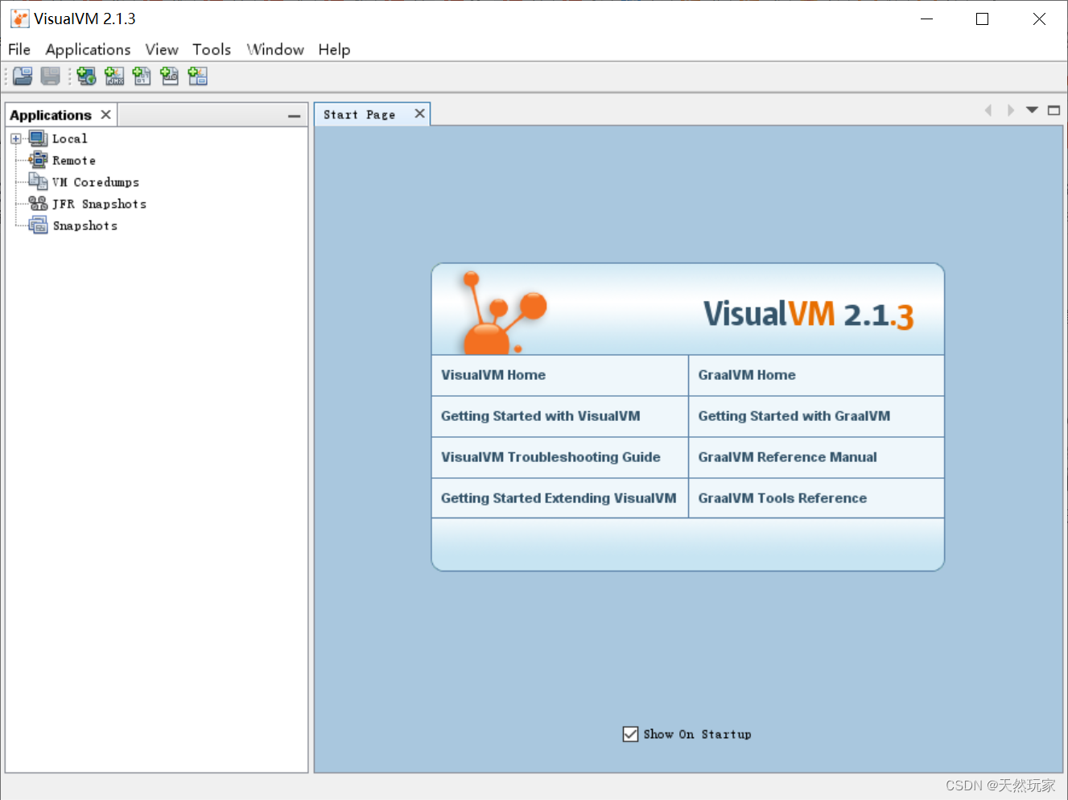
Task: Select the Snapshots node in the tree
Action: pos(85,225)
